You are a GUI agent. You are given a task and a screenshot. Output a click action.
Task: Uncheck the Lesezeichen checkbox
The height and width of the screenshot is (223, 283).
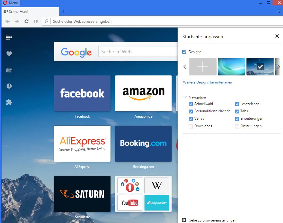point(237,104)
